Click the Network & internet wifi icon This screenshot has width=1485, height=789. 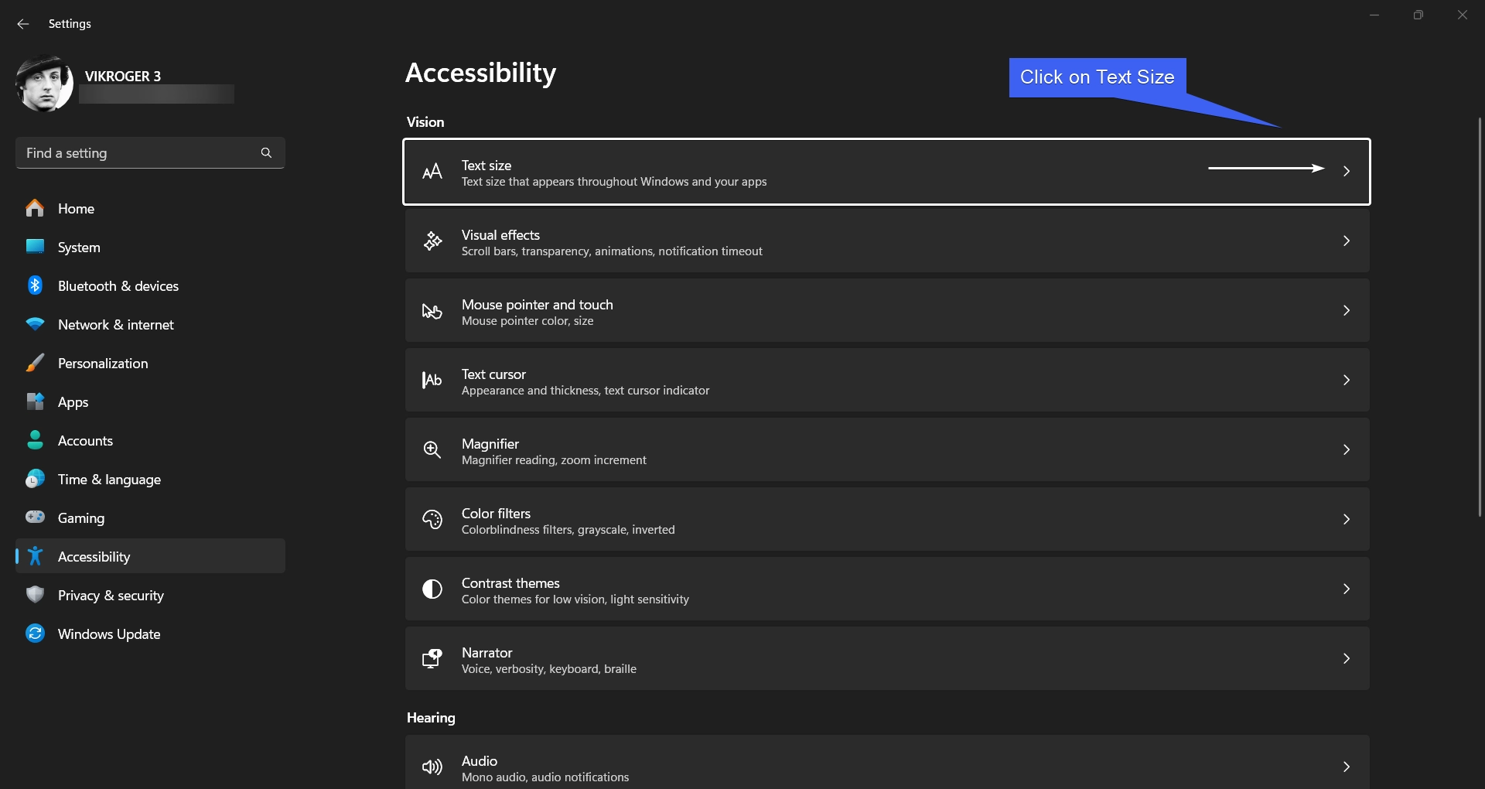[x=35, y=324]
